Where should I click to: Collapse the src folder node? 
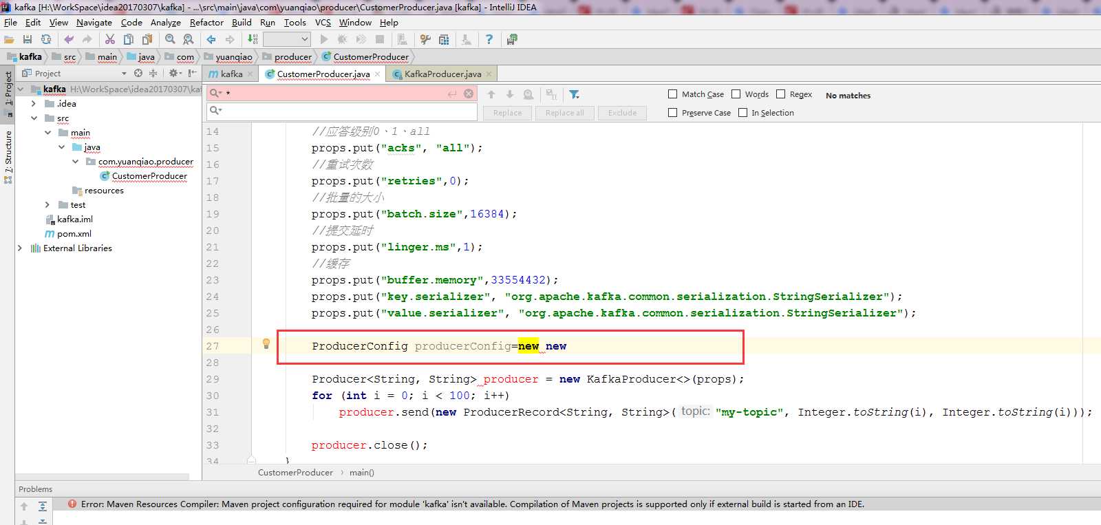point(34,118)
